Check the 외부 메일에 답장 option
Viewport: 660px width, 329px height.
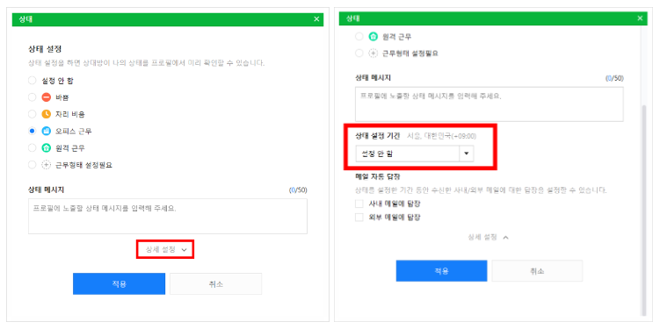(359, 218)
